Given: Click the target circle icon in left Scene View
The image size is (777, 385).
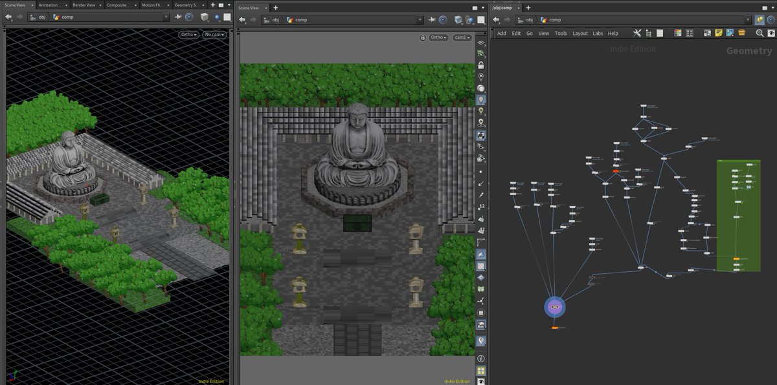Looking at the screenshot, I should click(189, 17).
